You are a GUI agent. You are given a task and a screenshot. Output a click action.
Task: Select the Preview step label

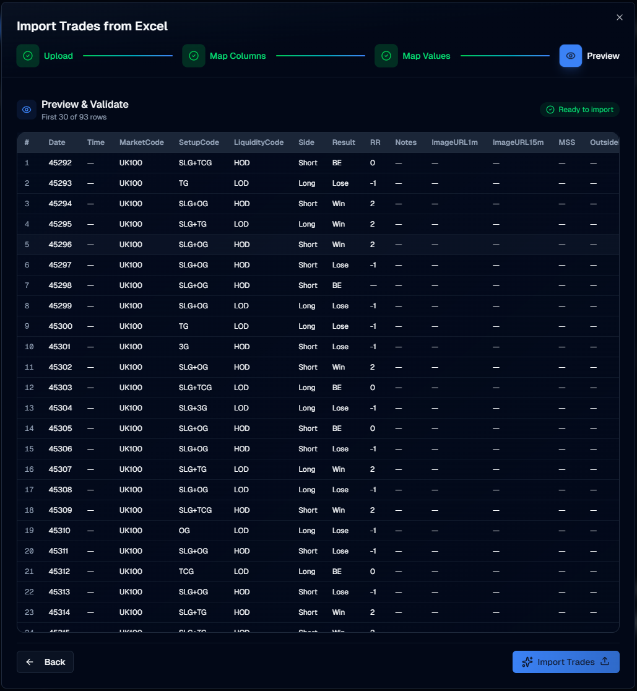603,56
